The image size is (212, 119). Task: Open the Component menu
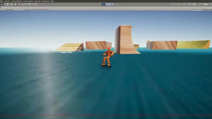[x=28, y=1]
